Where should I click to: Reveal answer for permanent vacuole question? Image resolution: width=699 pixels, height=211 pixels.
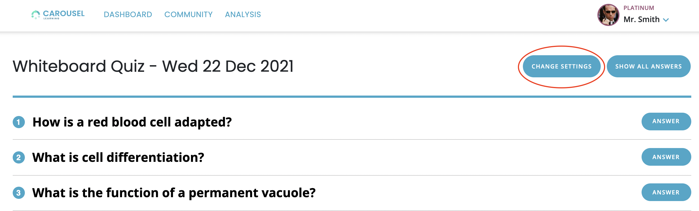tap(666, 192)
